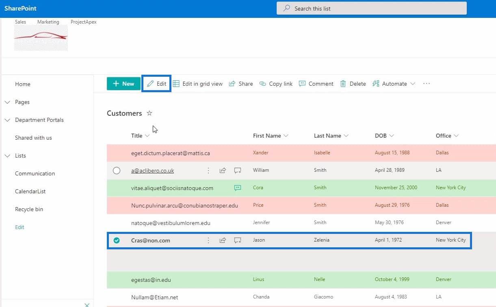Go to Recycle bin in sidebar
Screen dimensions: 496x307
pos(29,209)
